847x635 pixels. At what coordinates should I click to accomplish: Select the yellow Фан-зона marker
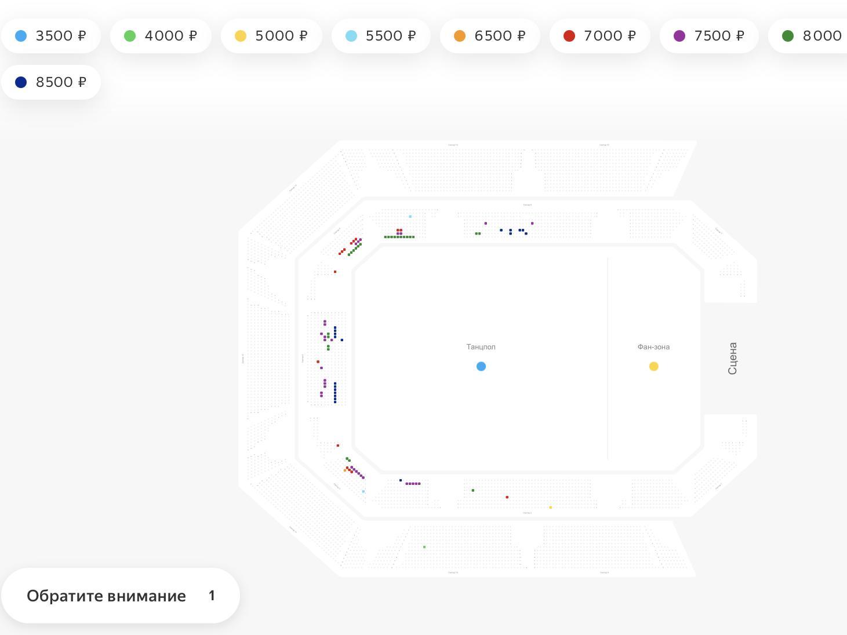(x=653, y=366)
